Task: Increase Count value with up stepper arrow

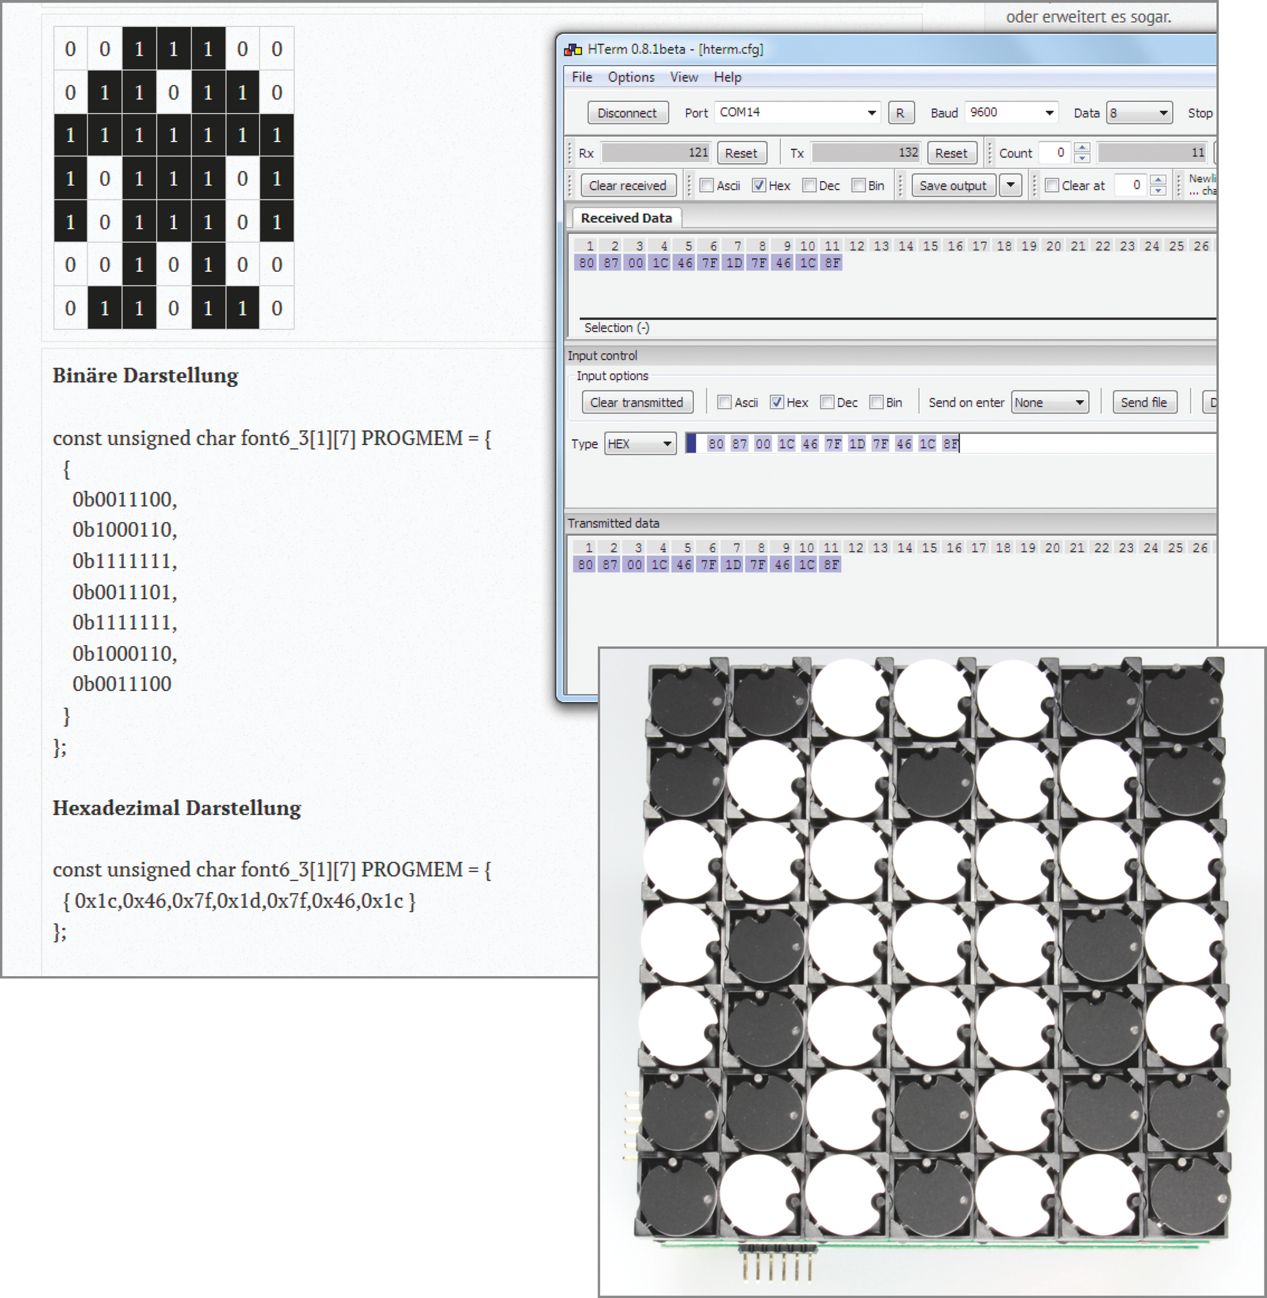Action: 1082,148
